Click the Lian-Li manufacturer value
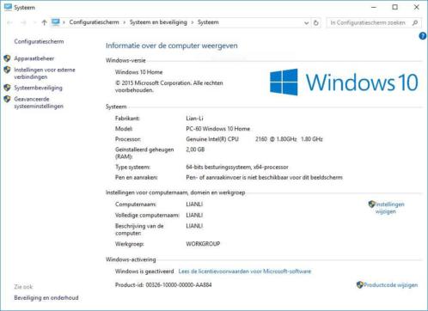Viewport: 428px width, 311px height. coord(194,119)
